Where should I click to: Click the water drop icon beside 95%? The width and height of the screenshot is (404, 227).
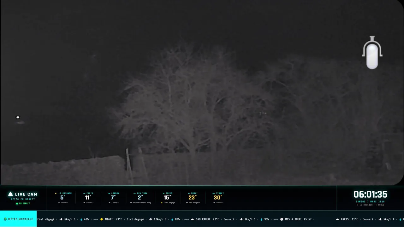click(261, 219)
